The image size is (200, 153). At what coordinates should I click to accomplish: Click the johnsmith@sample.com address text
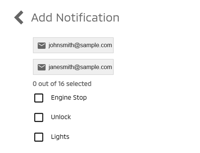tap(80, 45)
